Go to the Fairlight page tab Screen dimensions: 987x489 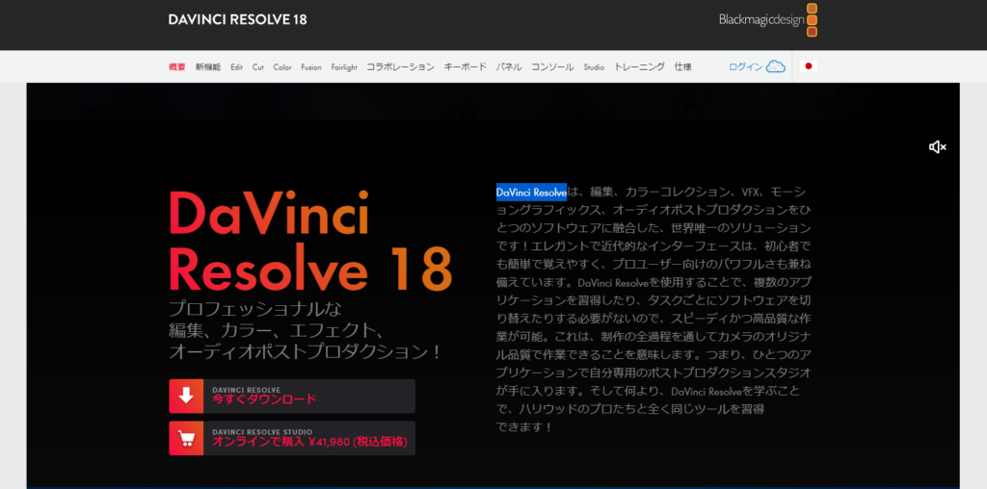pyautogui.click(x=344, y=66)
